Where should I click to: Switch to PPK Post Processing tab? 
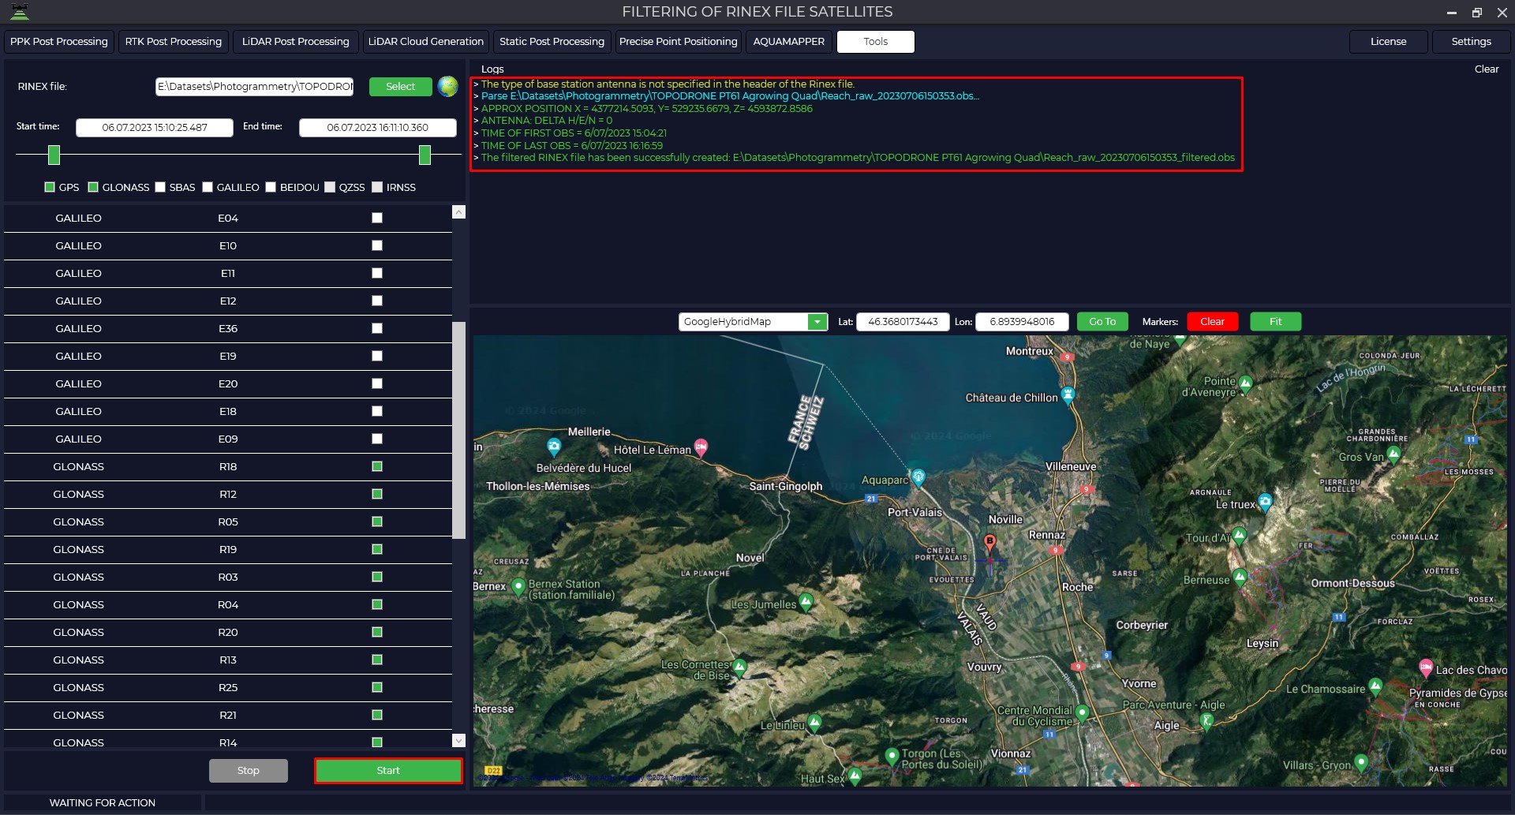point(59,42)
